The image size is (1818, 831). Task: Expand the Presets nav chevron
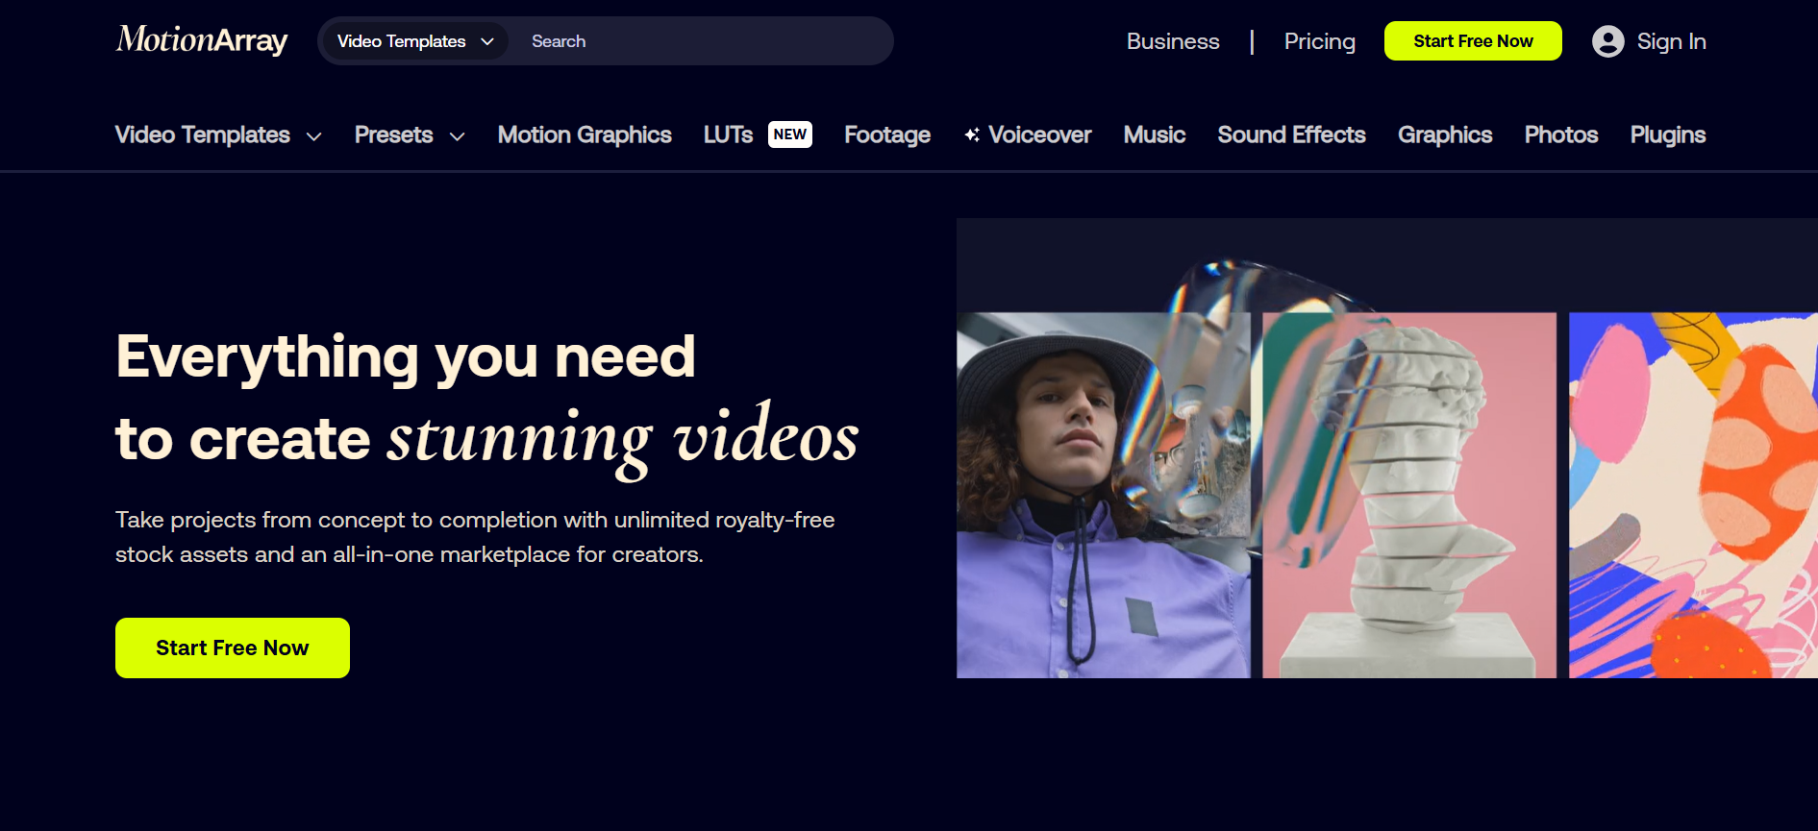click(458, 136)
